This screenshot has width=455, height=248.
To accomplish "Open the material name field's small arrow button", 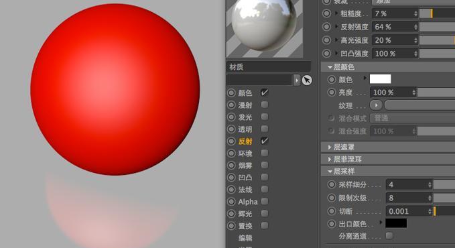I will tap(297, 80).
